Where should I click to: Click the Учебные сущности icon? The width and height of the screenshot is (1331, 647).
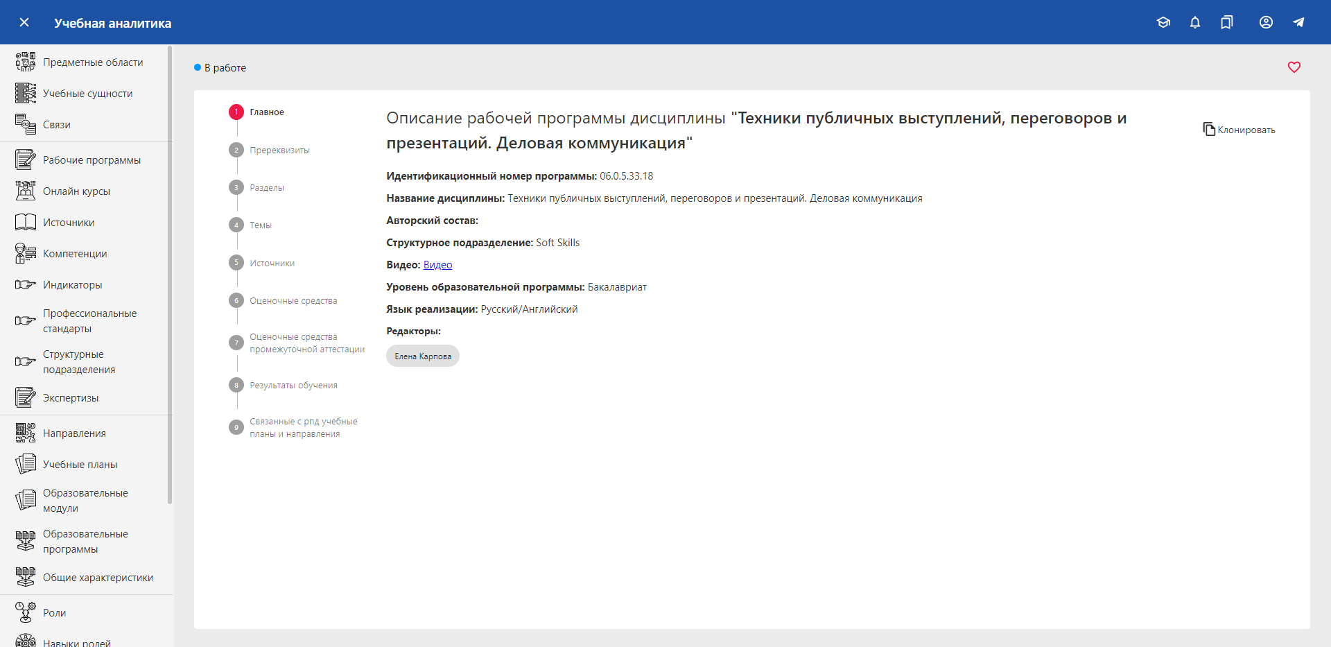point(26,93)
